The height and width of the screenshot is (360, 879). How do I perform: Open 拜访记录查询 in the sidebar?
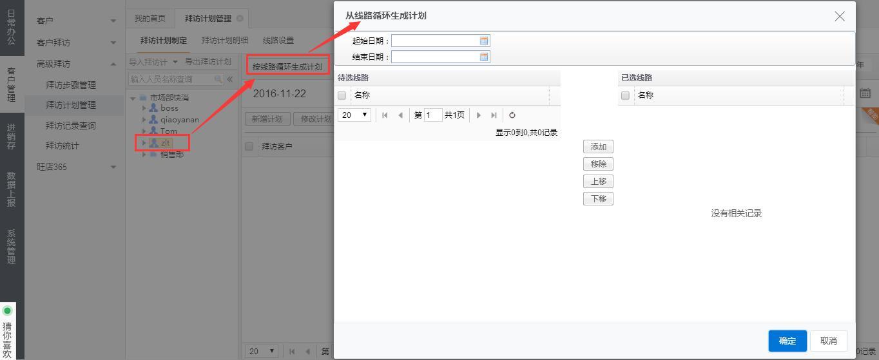click(70, 126)
